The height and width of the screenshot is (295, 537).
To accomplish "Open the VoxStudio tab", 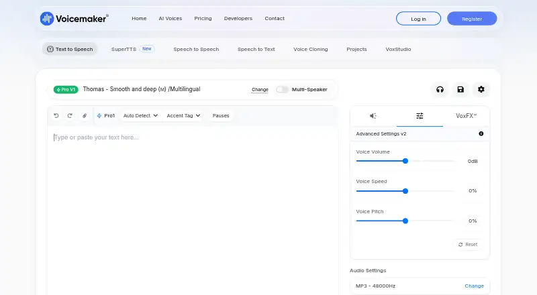I will click(x=398, y=50).
